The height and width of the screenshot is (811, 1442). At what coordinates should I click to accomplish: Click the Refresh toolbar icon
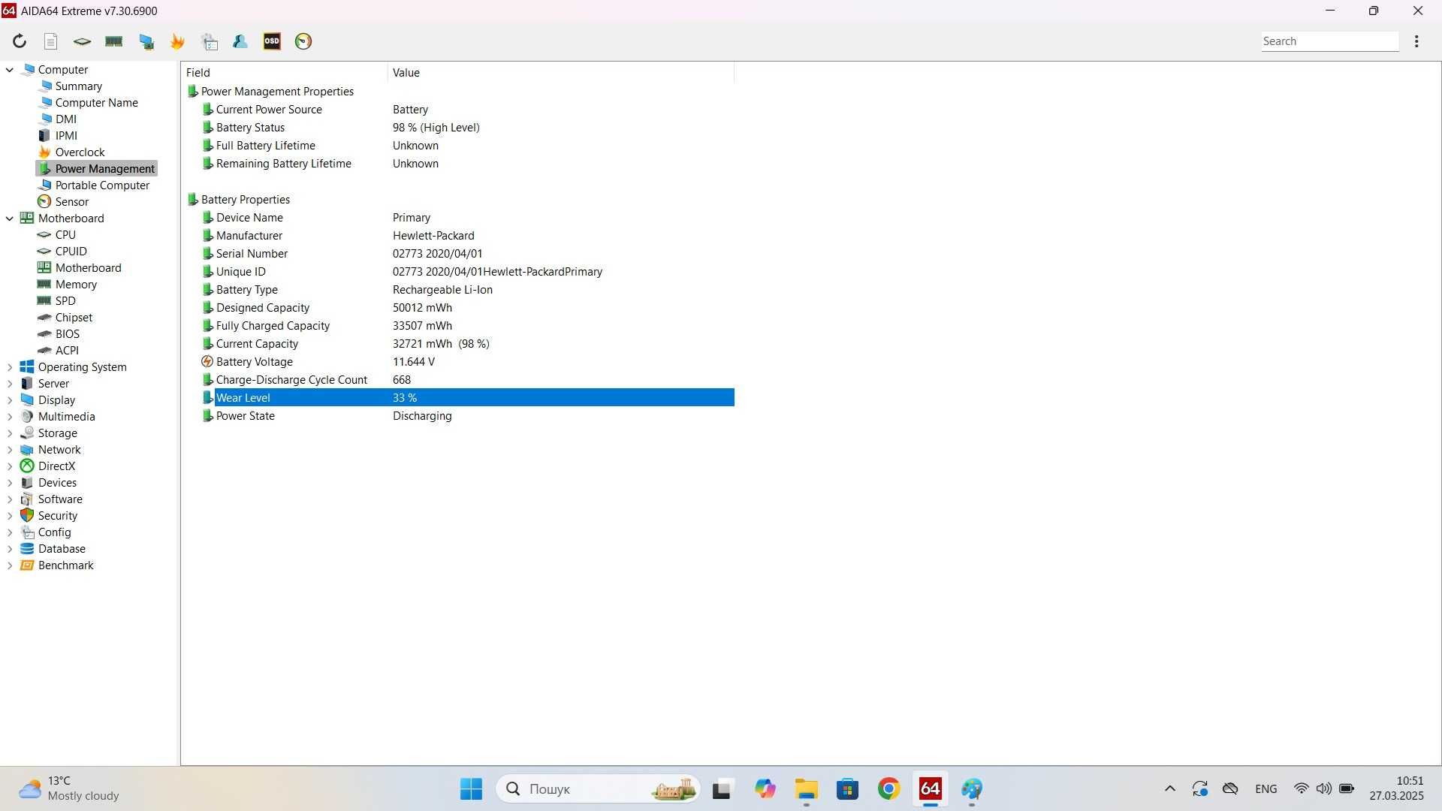click(x=20, y=41)
